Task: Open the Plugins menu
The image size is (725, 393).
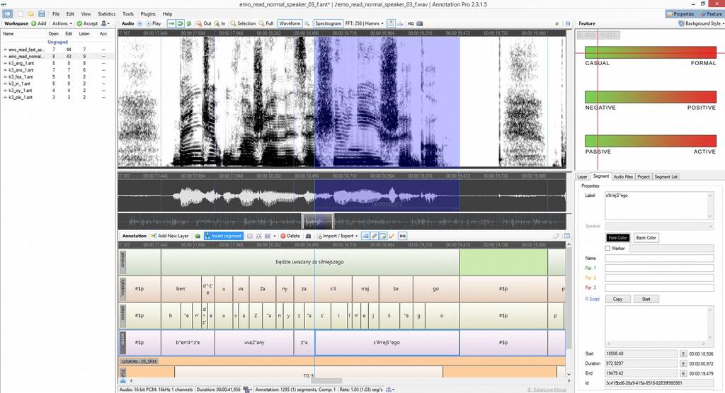Action: [148, 14]
